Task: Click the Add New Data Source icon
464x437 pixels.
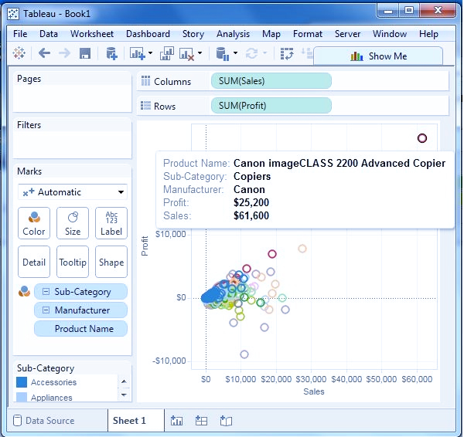Action: 111,53
